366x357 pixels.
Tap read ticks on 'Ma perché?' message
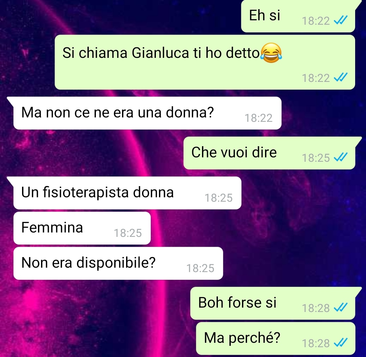click(341, 343)
